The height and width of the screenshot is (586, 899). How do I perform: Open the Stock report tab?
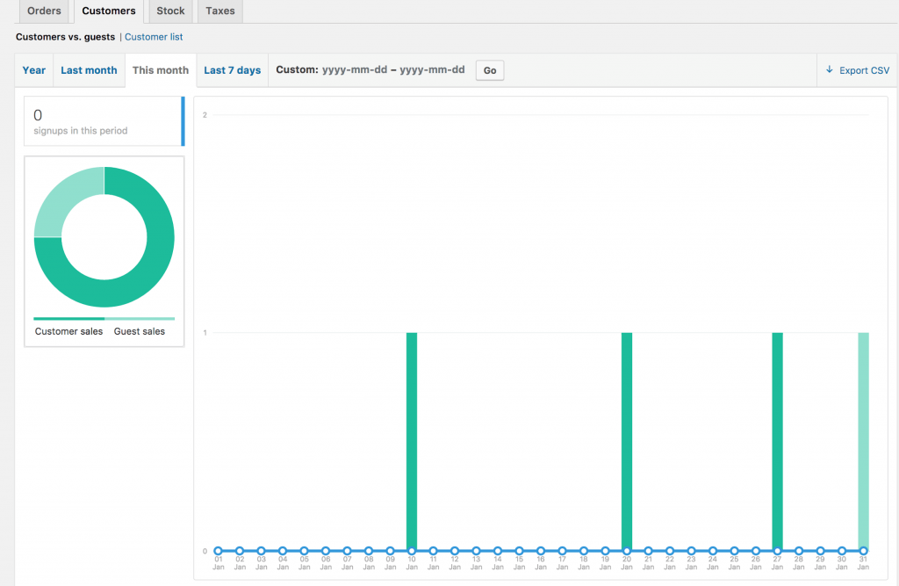click(169, 11)
